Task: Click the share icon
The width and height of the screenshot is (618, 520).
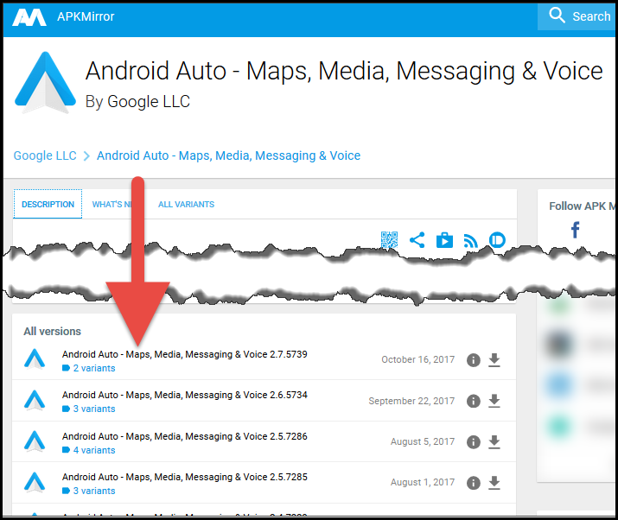Action: 417,240
